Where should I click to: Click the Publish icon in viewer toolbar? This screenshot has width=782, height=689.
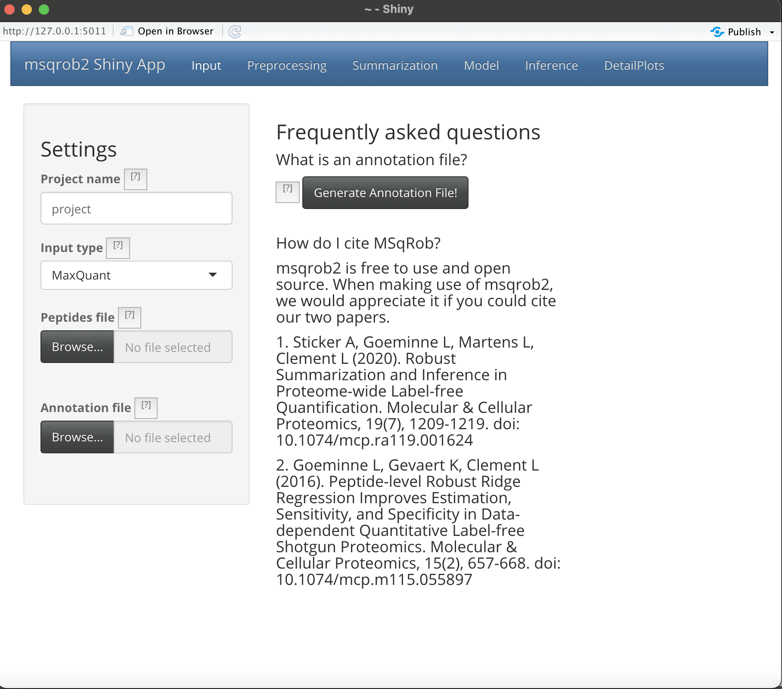(717, 32)
